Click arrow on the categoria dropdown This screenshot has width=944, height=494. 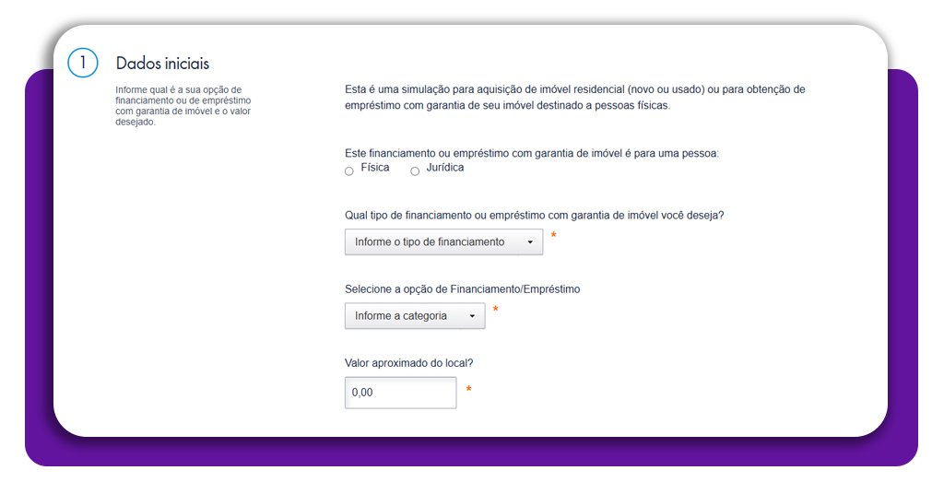472,316
